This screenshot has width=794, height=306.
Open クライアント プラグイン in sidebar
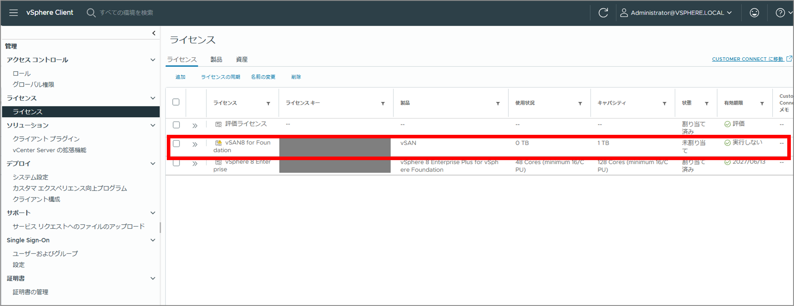[x=46, y=139]
